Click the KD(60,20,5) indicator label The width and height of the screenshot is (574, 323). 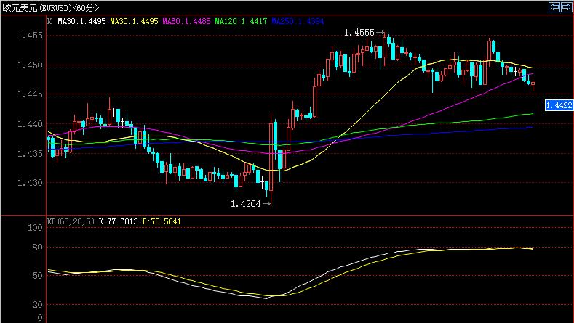71,221
